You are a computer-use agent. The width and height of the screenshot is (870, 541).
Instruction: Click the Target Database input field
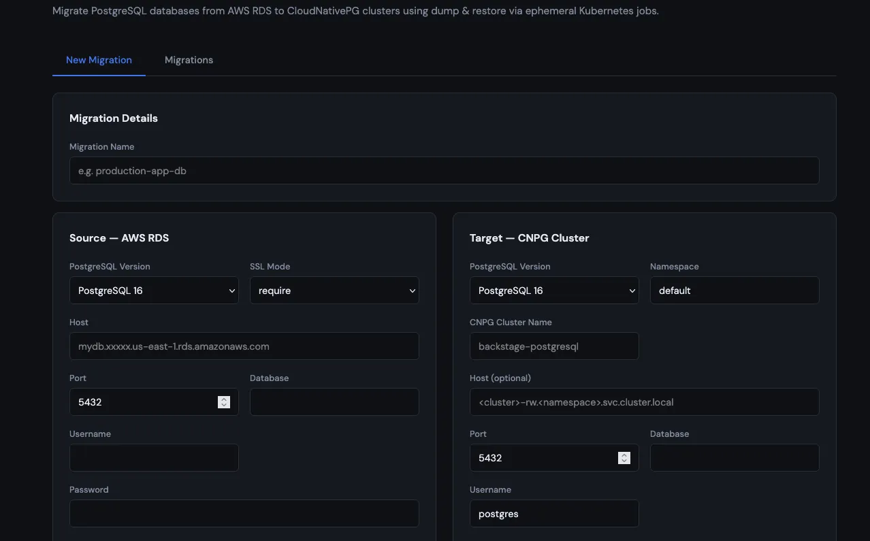pos(735,458)
